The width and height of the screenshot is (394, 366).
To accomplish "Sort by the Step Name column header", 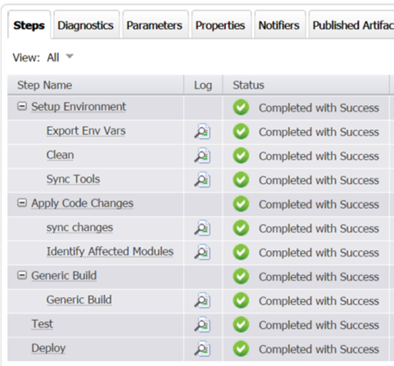I will click(x=45, y=85).
